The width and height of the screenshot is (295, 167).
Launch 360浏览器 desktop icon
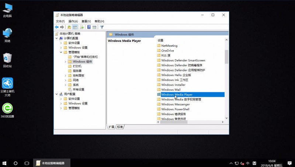pos(7,110)
